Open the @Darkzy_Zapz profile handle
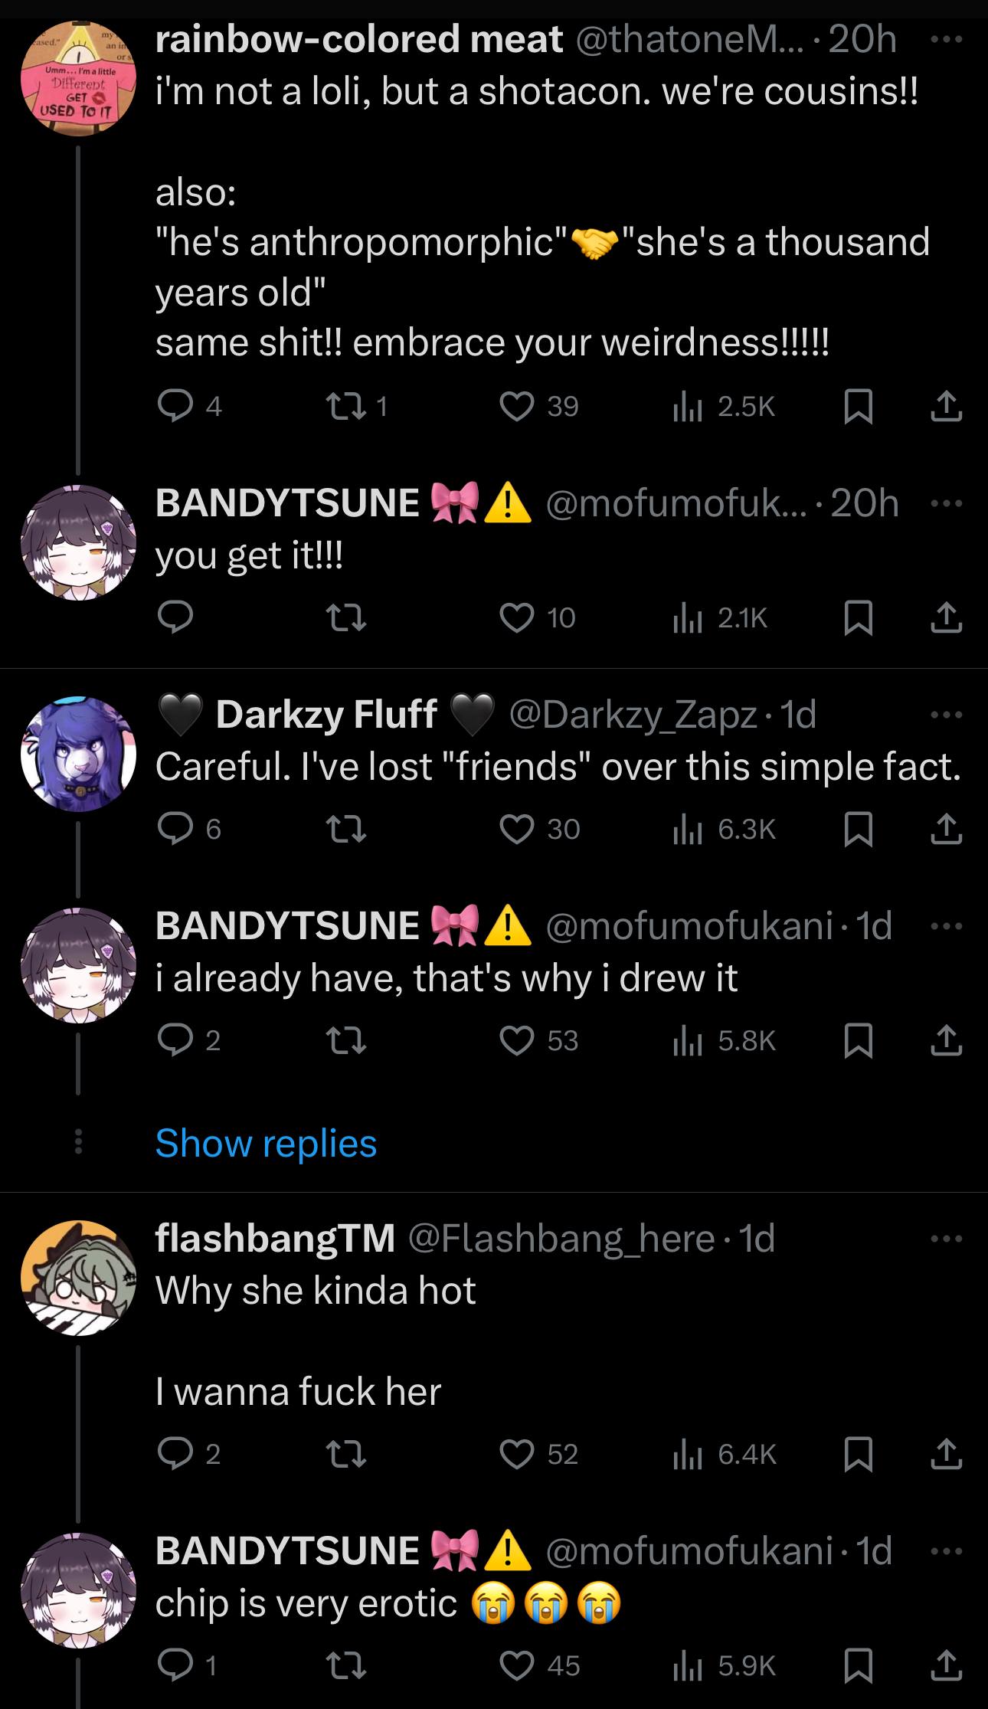 (633, 715)
